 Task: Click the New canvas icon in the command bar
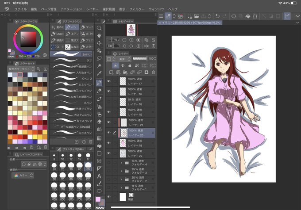pyautogui.click(x=189, y=16)
